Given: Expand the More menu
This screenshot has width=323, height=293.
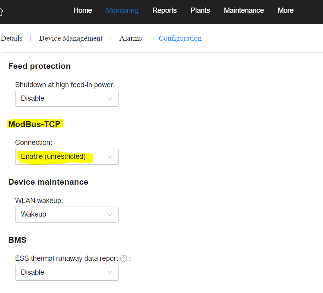Looking at the screenshot, I should click(286, 10).
